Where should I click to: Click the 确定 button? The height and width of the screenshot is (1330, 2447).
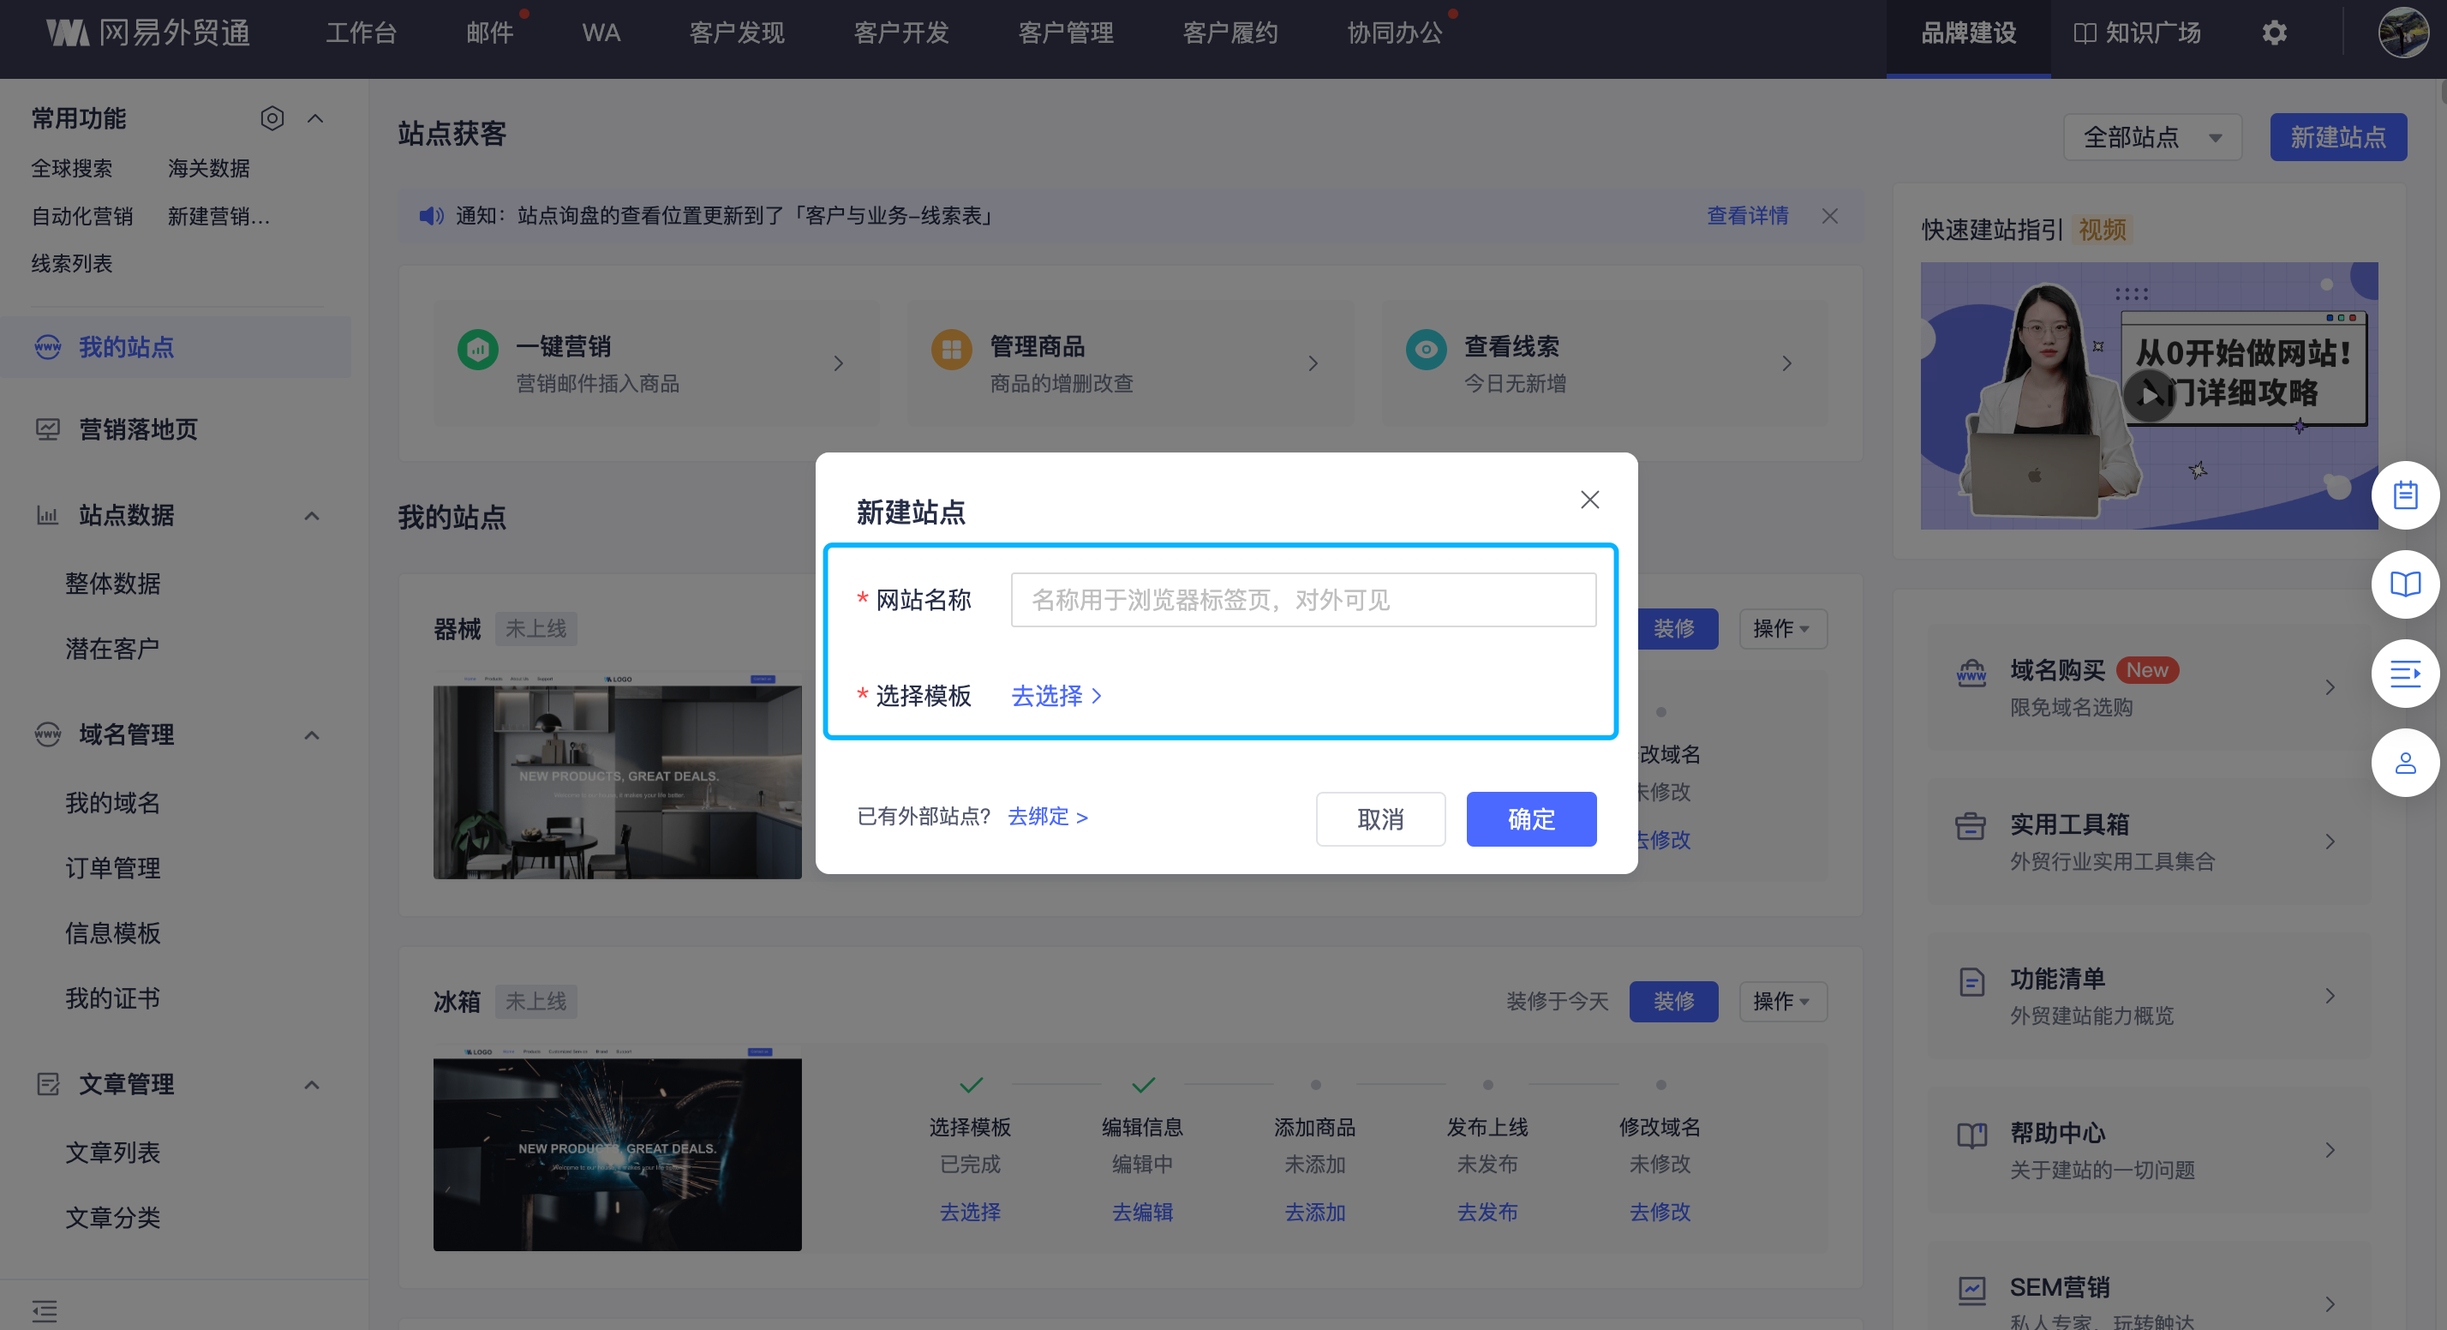point(1530,819)
